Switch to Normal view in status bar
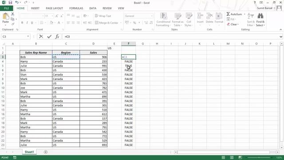This screenshot has height=160, width=284. coord(223,157)
